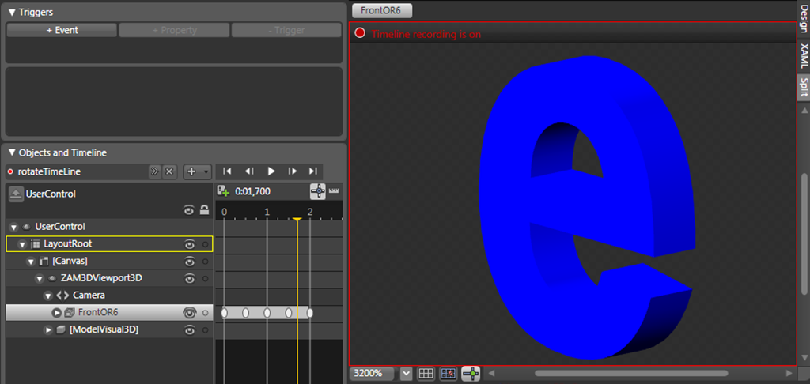The image size is (810, 384).
Task: Toggle the red recording indicator beside rotateTimeLine
Action: (9, 171)
